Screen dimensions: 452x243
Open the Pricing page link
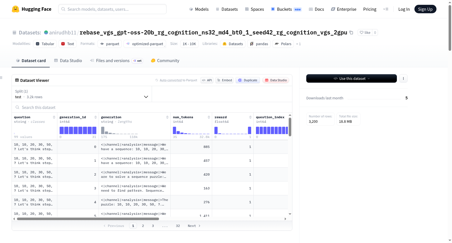(370, 9)
